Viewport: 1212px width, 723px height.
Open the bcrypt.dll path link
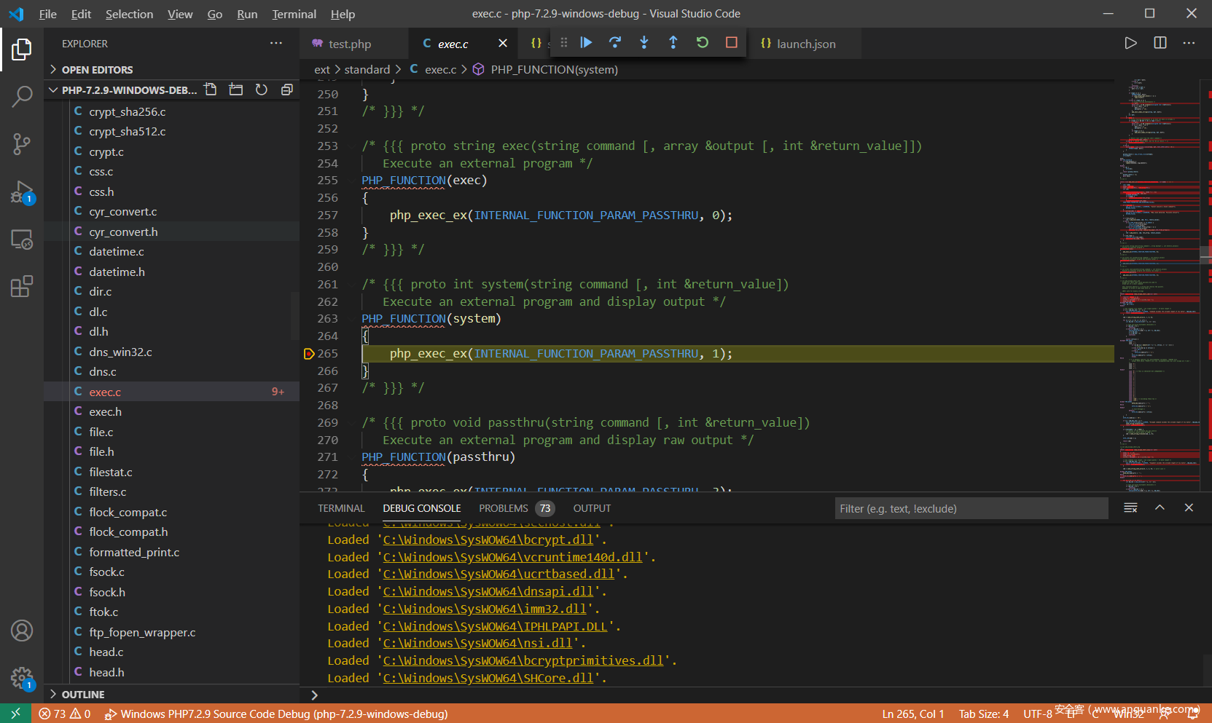[x=488, y=540]
